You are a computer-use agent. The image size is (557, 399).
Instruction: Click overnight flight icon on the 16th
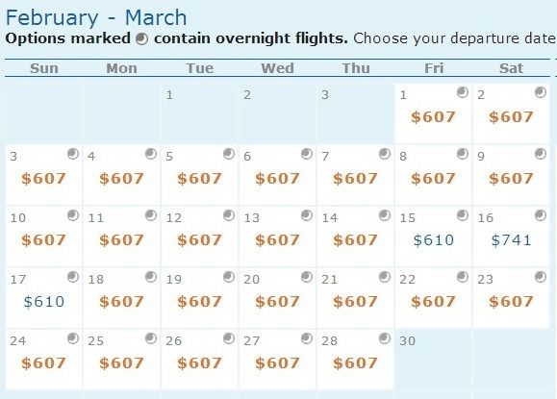click(541, 215)
